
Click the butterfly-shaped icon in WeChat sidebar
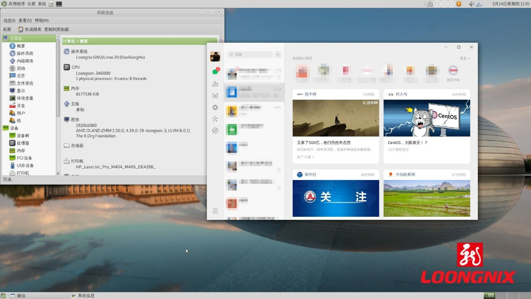[x=215, y=96]
